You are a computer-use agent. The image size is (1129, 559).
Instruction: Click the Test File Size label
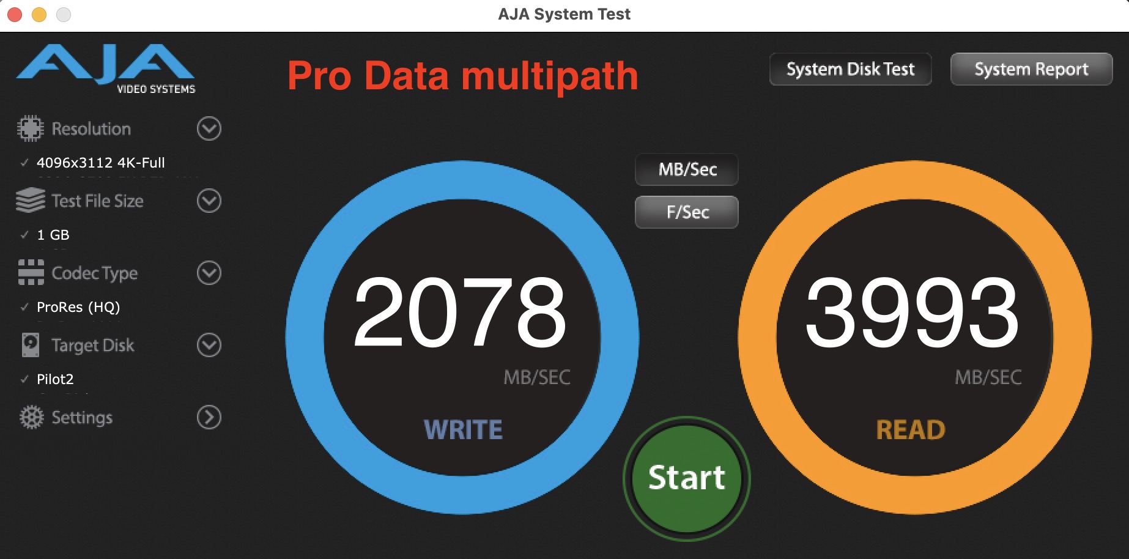(97, 201)
